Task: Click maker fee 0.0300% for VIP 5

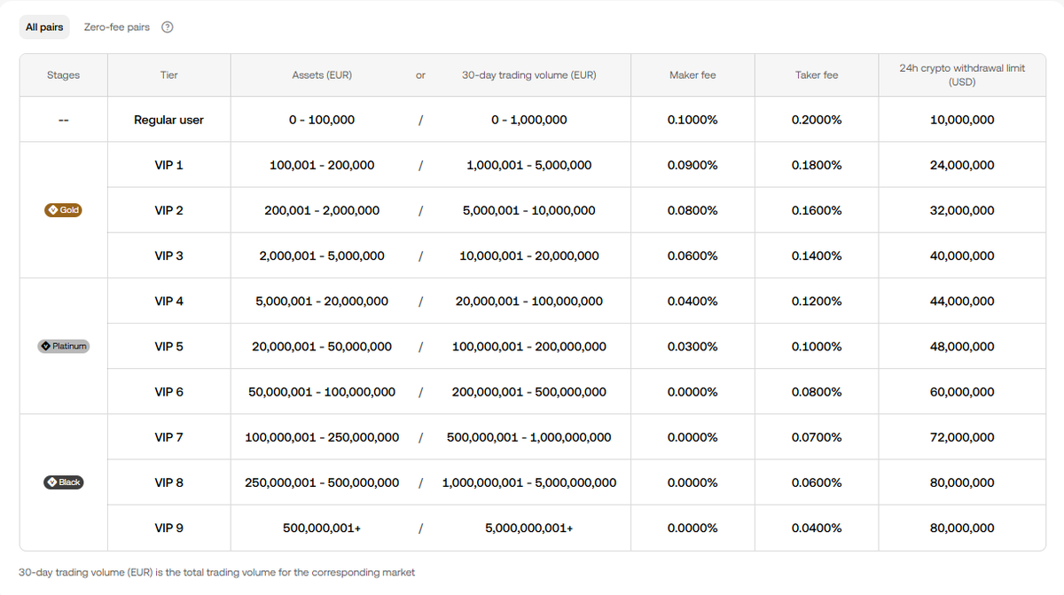Action: coord(692,346)
